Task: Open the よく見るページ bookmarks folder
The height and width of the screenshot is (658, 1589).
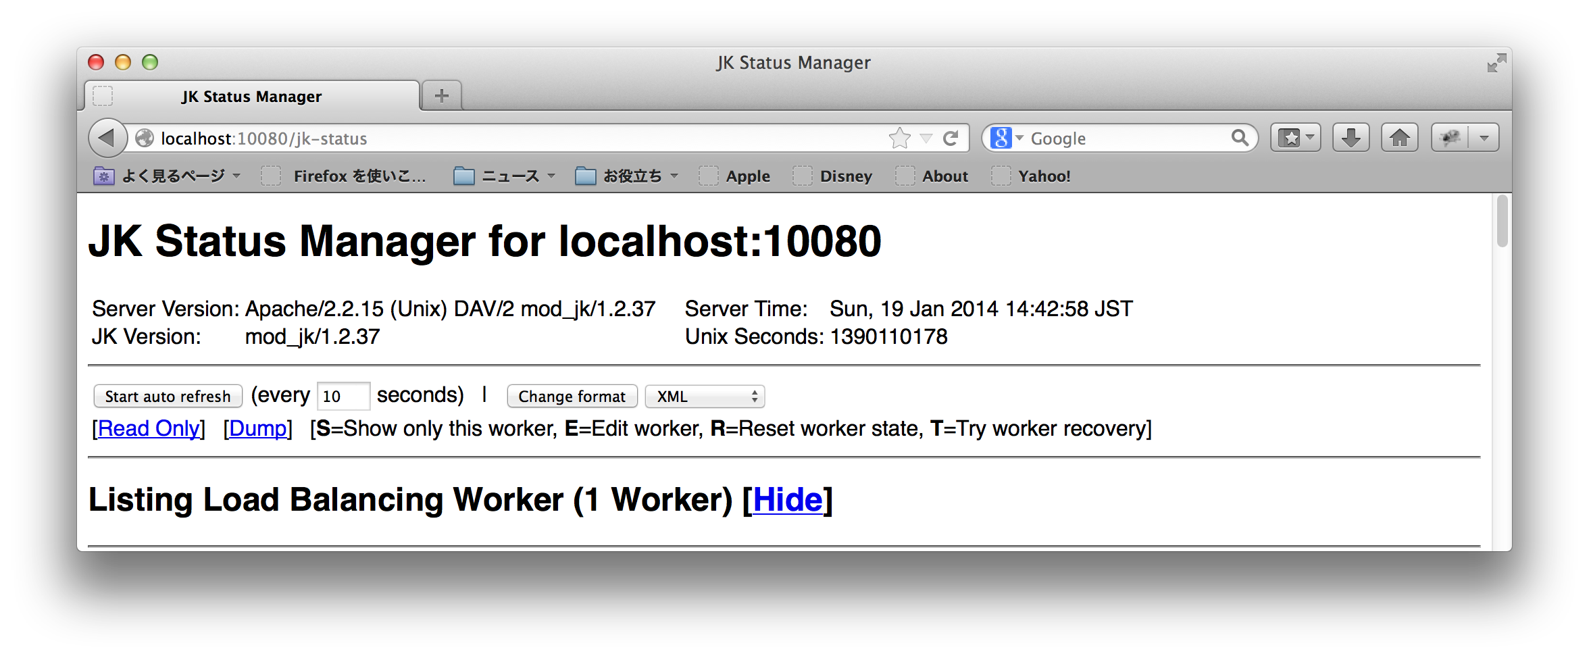Action: click(167, 176)
